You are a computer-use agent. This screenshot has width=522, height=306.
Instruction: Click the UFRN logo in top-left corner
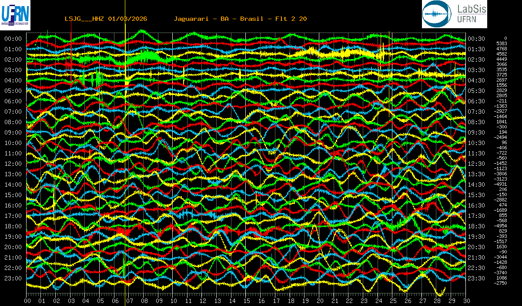pos(16,14)
